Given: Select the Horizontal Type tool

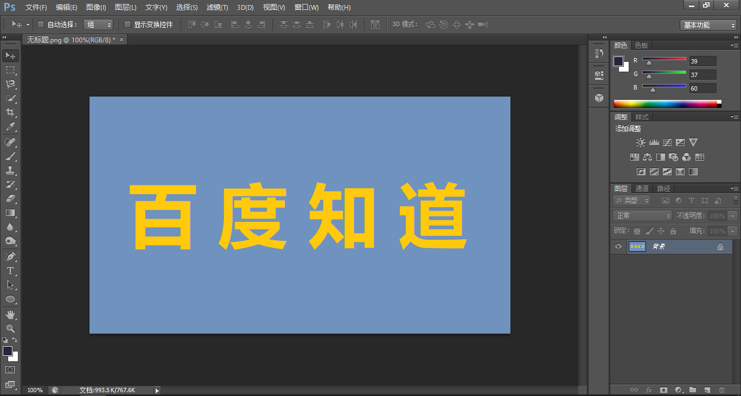Looking at the screenshot, I should pyautogui.click(x=10, y=270).
